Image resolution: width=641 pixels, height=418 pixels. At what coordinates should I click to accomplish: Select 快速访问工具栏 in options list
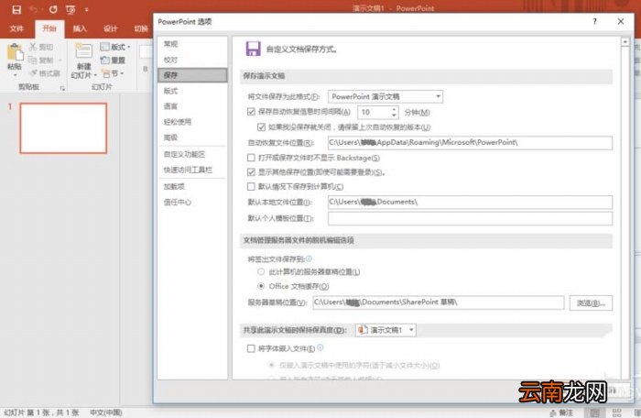pyautogui.click(x=192, y=170)
